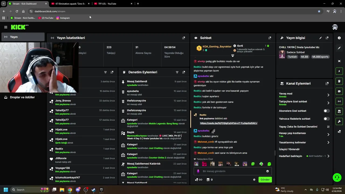Image resolution: width=345 pixels, height=194 pixels.
Task: Open chat settings gear beside Gönder
Action: pos(254,180)
